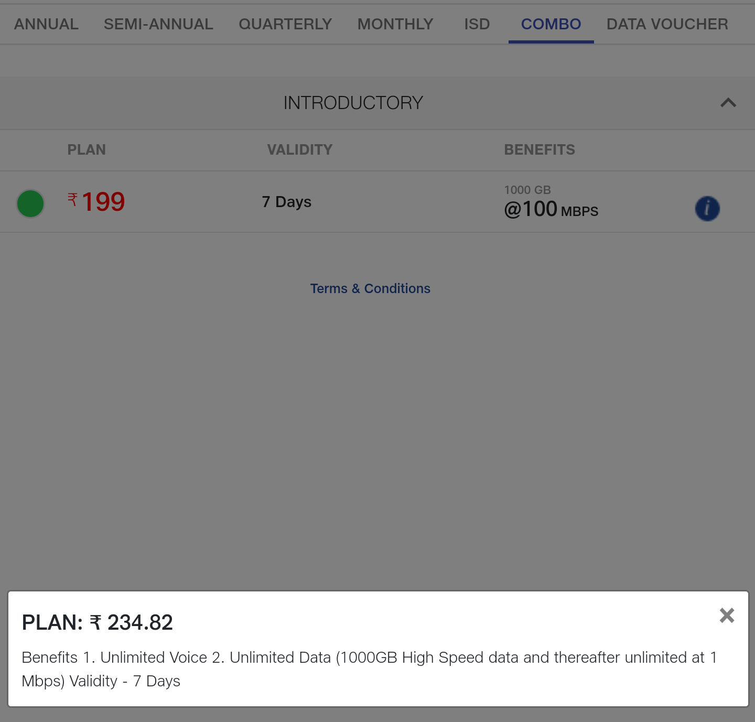The width and height of the screenshot is (755, 722).
Task: Open the Terms & Conditions link
Action: tap(370, 288)
